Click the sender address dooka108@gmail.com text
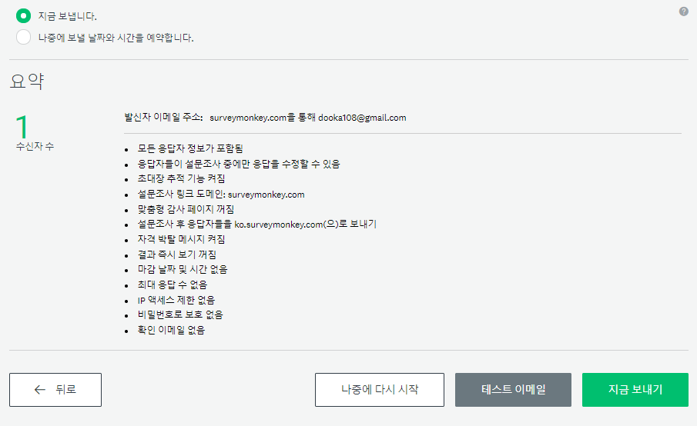 (362, 118)
